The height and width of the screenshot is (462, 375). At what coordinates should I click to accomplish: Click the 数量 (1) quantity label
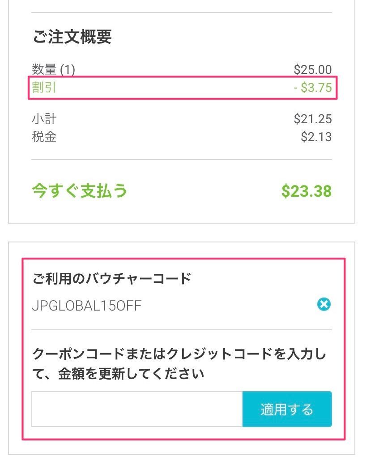54,69
